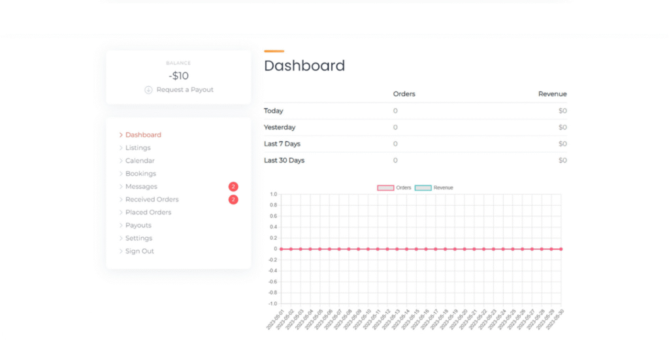
Task: Click the arrow icon beside Listings
Action: point(121,148)
